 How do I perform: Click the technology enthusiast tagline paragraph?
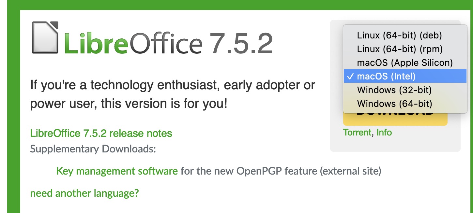tap(172, 94)
